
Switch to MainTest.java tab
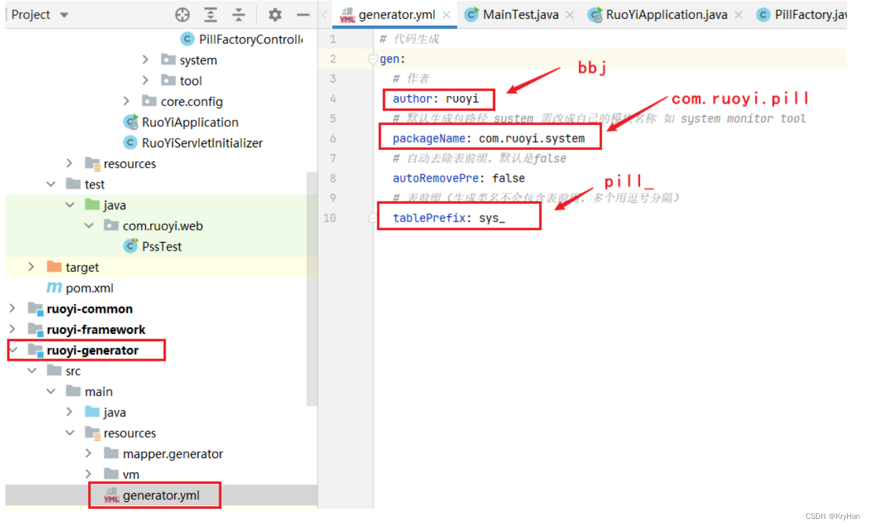click(520, 15)
